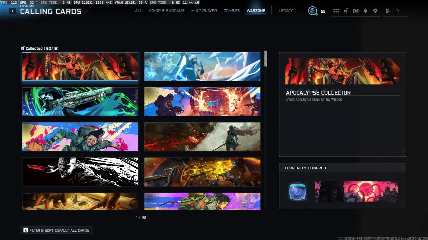
Task: Select the Apocalypse Collector demon calling card
Action: [80, 67]
